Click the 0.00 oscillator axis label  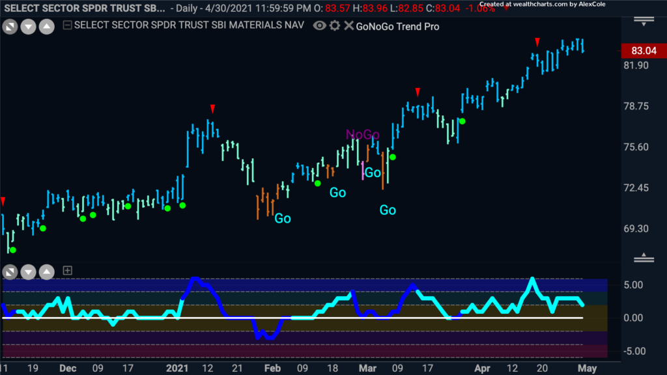point(633,318)
